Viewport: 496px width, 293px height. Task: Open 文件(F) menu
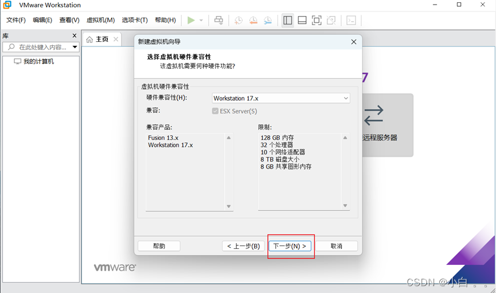tap(16, 20)
